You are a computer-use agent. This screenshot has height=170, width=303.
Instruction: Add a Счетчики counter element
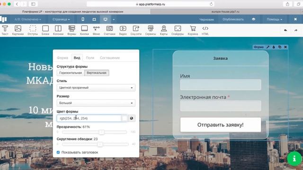coord(109,30)
